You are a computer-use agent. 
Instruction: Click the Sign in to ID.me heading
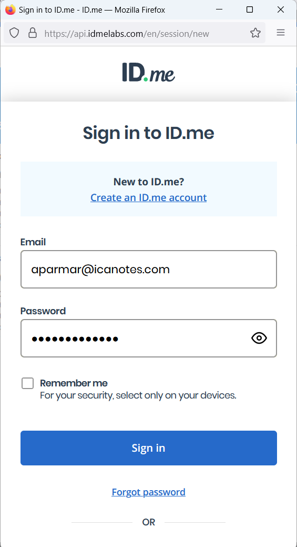tap(148, 133)
